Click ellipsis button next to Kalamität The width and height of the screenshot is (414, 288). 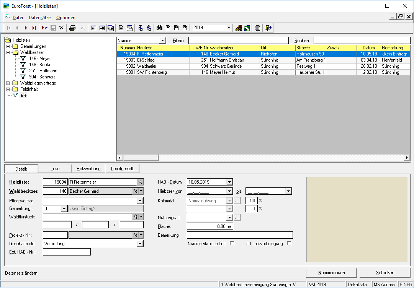[x=237, y=201]
